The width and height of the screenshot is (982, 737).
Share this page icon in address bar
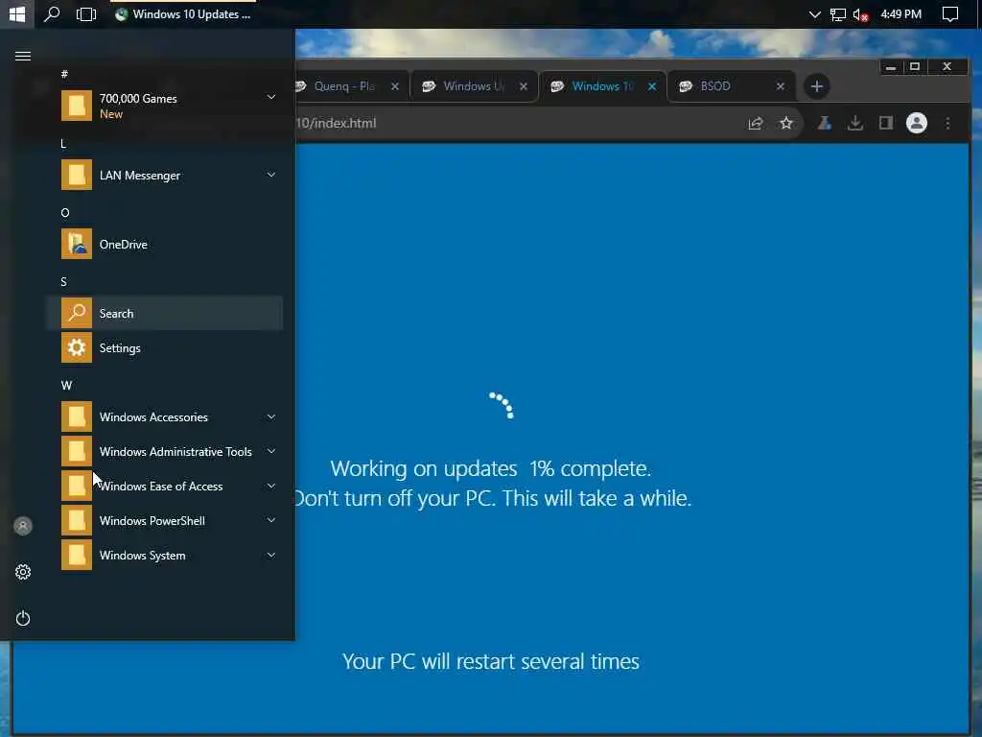pos(756,124)
